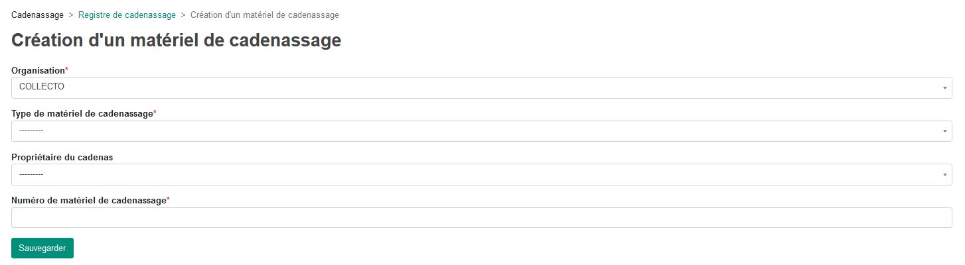Click the Organisation field label
This screenshot has width=965, height=265.
(x=38, y=70)
